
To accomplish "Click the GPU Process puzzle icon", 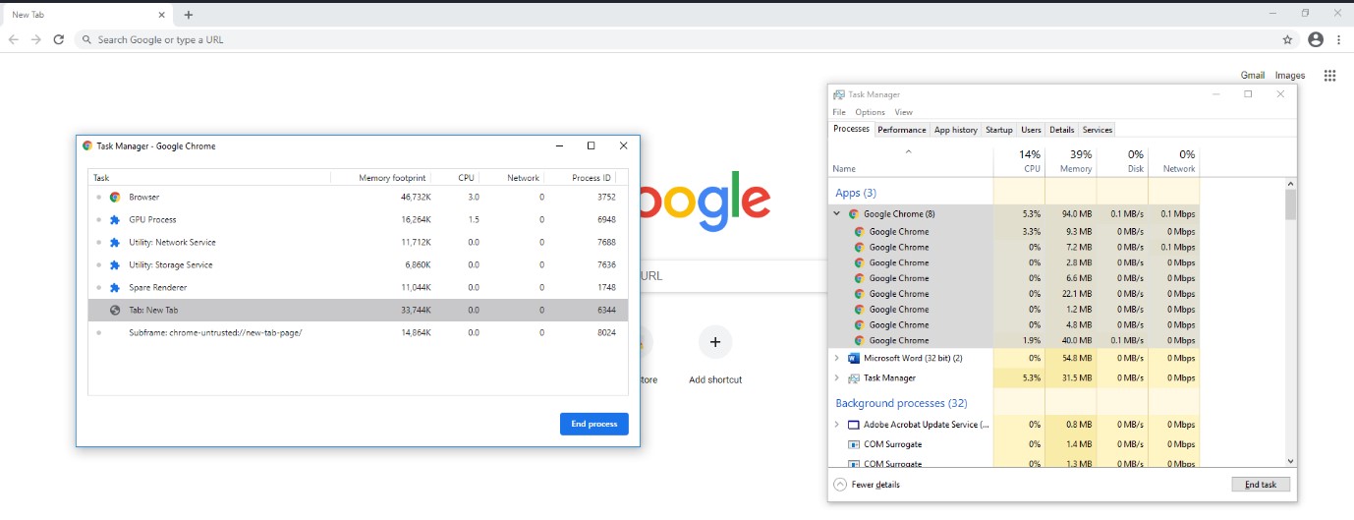I will 115,219.
